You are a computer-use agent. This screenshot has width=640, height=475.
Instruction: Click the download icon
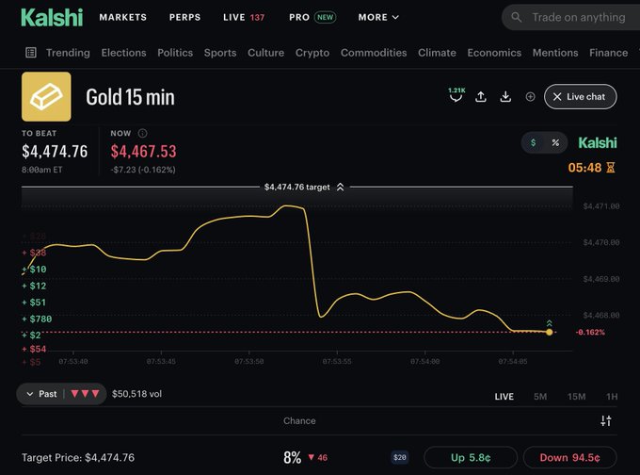(x=505, y=97)
